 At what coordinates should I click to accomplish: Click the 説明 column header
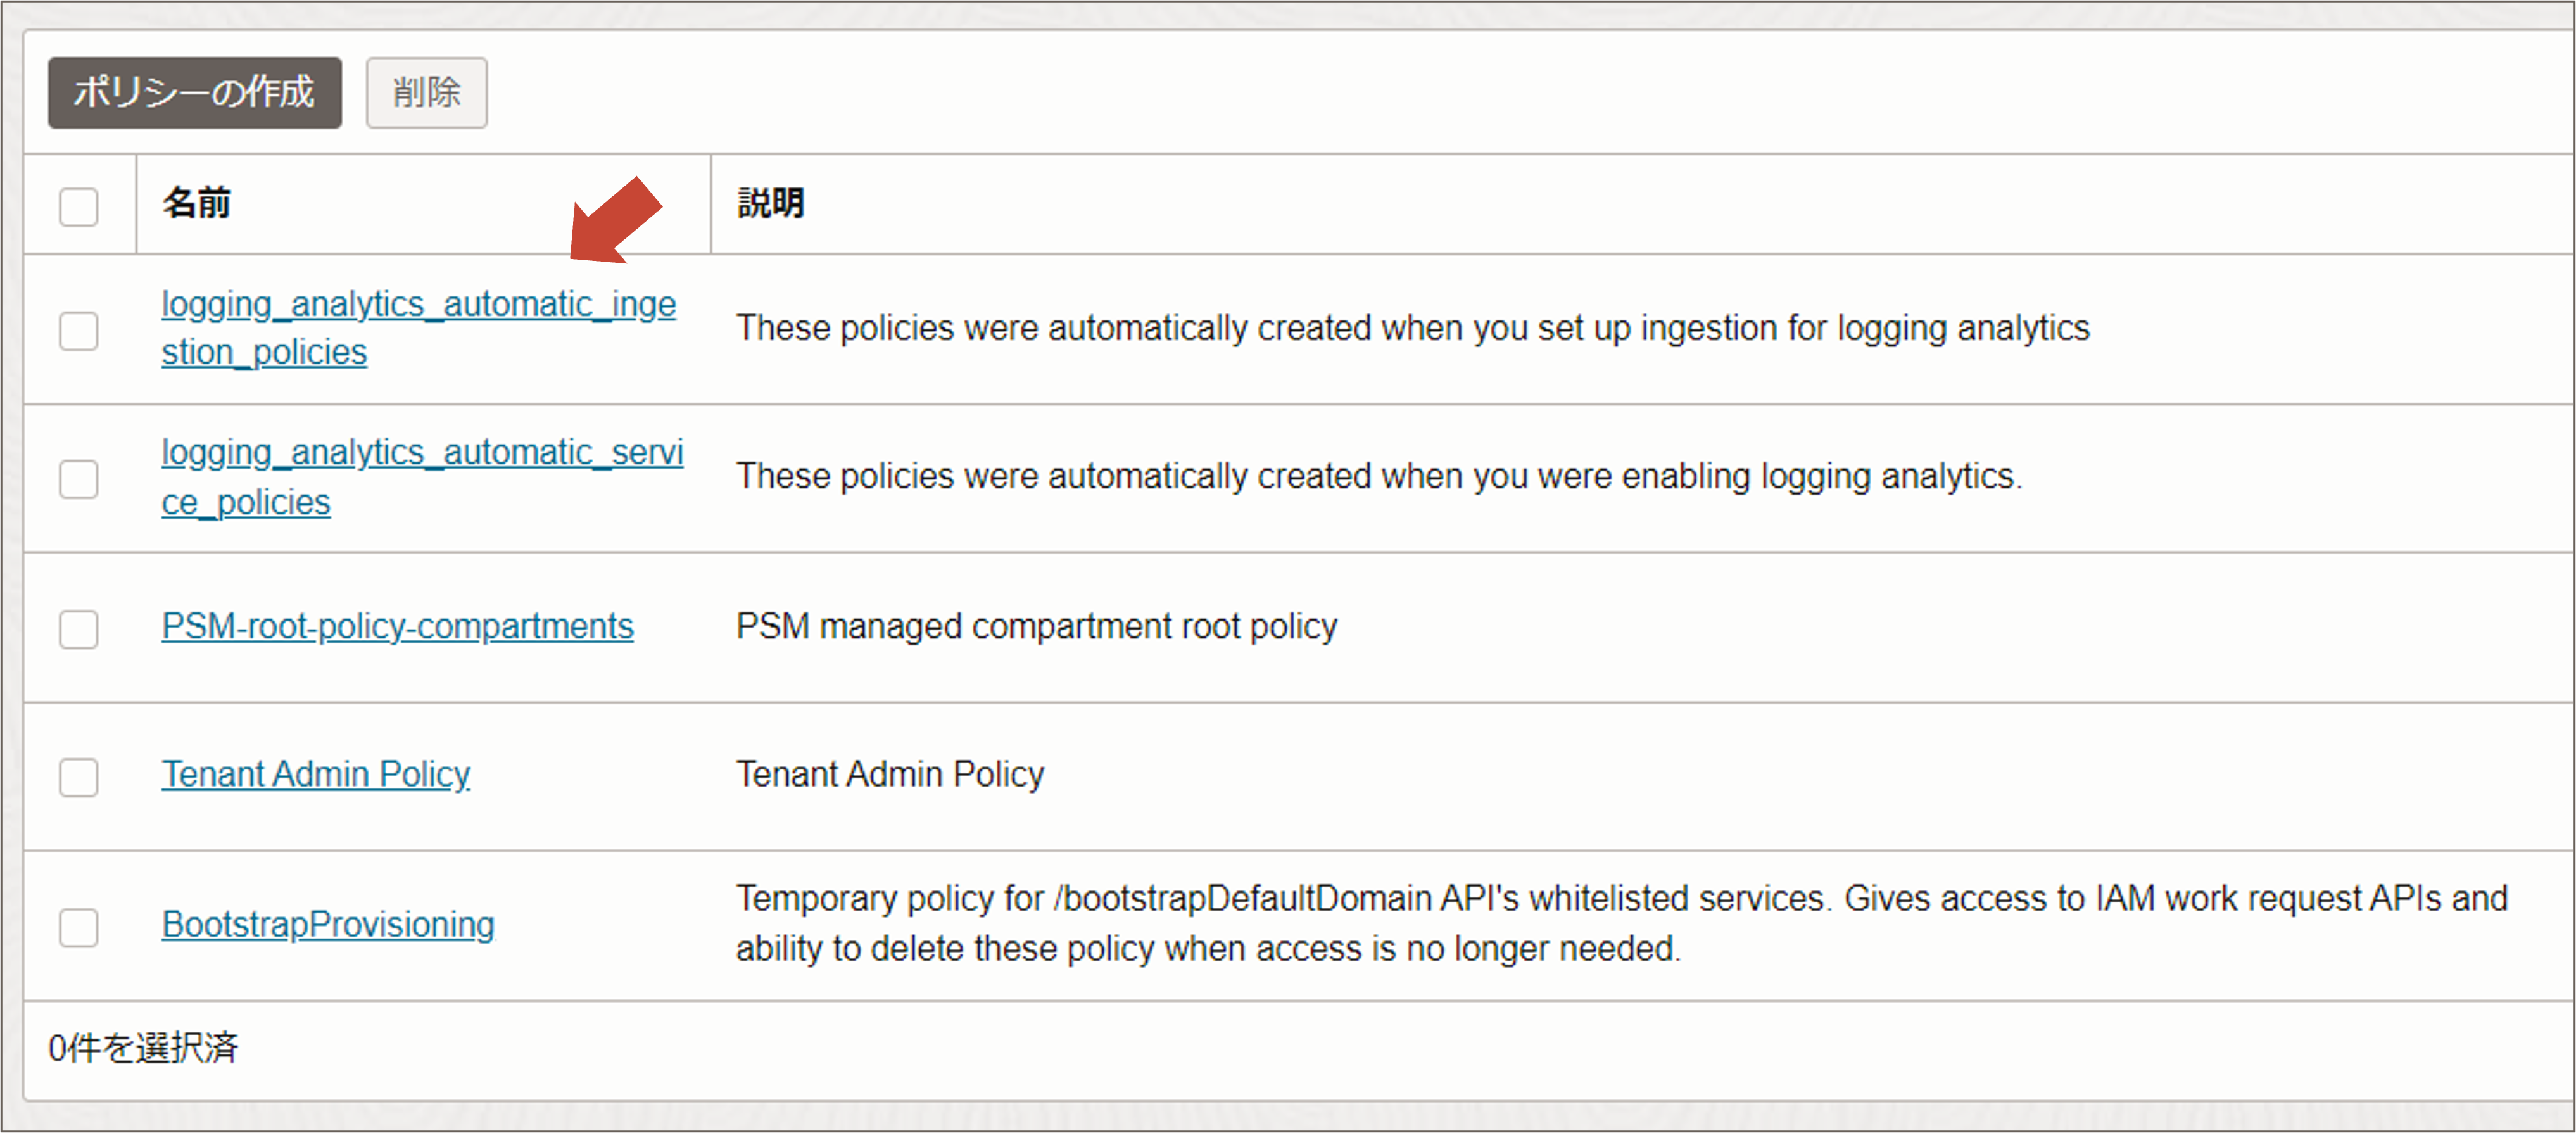tap(770, 204)
